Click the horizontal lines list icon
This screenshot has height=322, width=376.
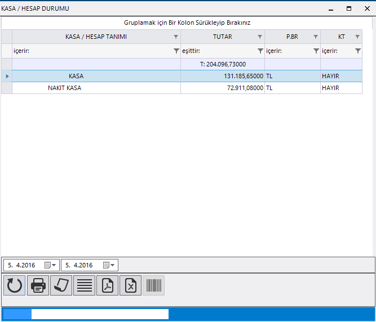(85, 285)
